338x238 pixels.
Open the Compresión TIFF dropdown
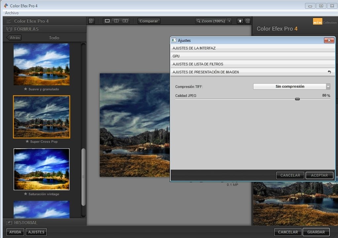coord(292,86)
